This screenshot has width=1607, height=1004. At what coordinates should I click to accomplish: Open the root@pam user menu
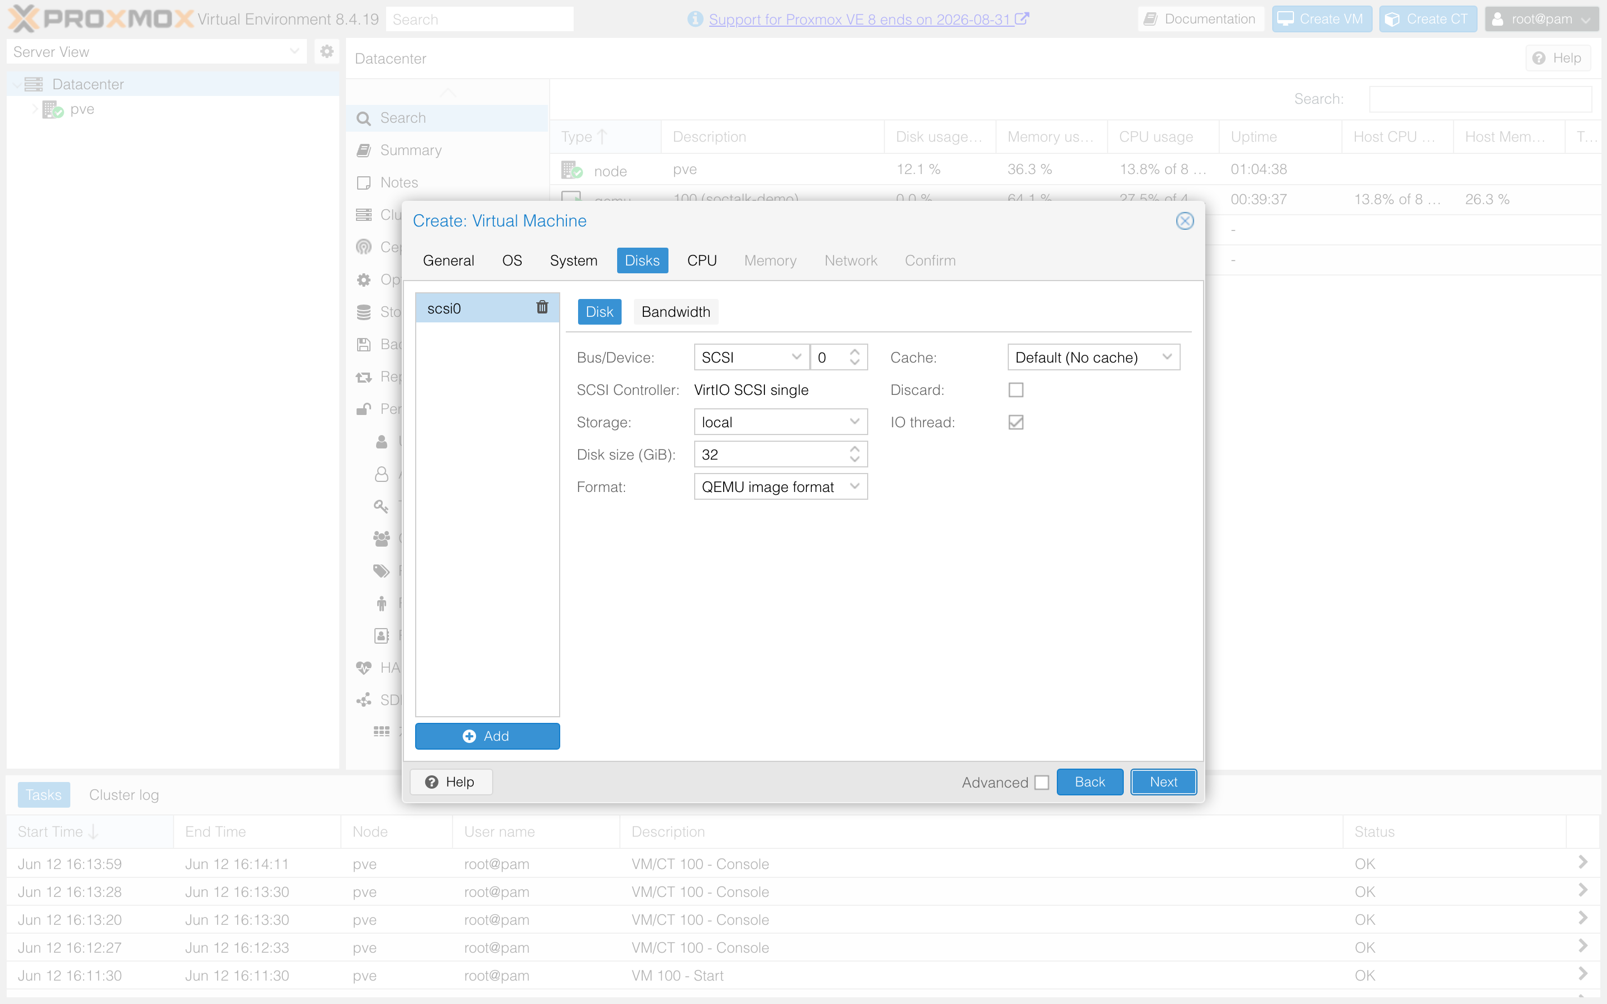pyautogui.click(x=1541, y=20)
